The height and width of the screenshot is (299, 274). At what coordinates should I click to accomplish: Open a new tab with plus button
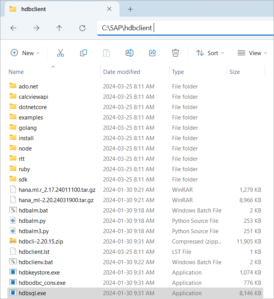(130, 9)
